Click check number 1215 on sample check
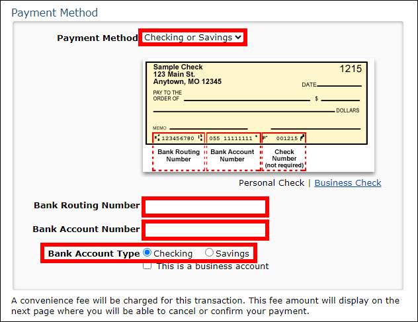The width and height of the screenshot is (418, 322). [351, 69]
